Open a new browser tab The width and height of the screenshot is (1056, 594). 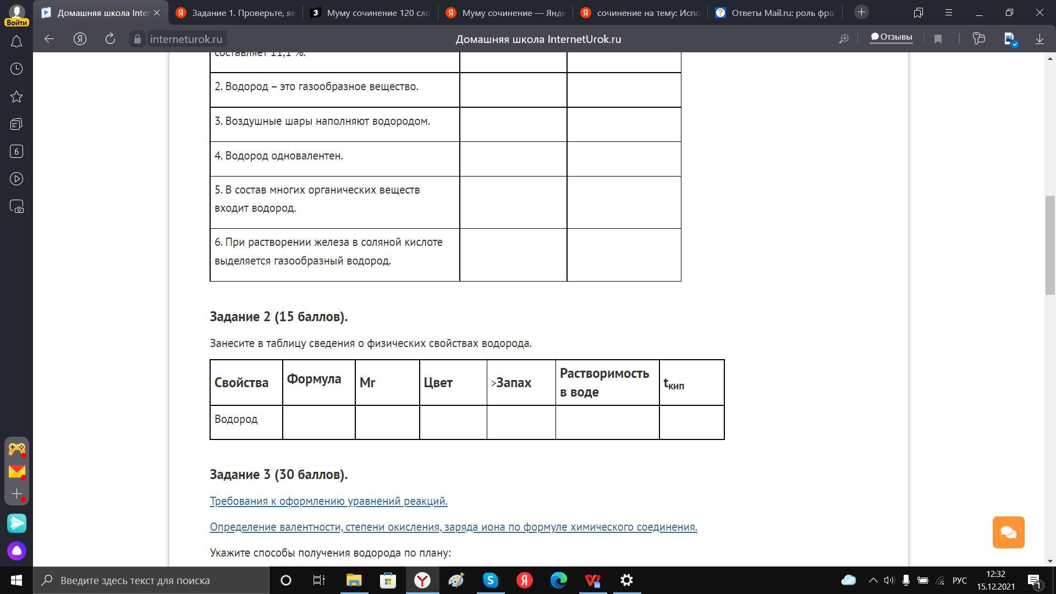click(x=861, y=12)
